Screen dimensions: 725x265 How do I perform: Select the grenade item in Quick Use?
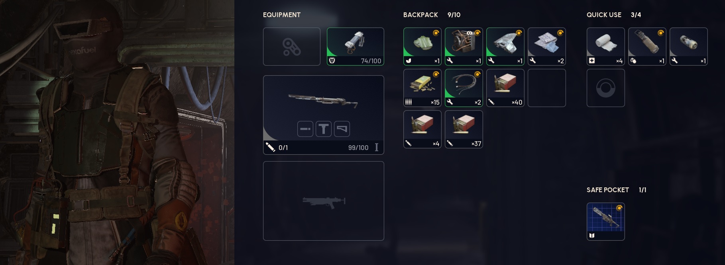pyautogui.click(x=647, y=47)
